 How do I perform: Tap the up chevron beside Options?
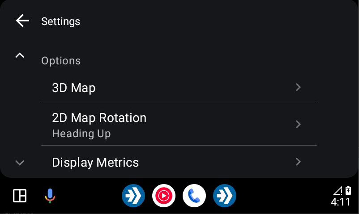click(x=20, y=55)
